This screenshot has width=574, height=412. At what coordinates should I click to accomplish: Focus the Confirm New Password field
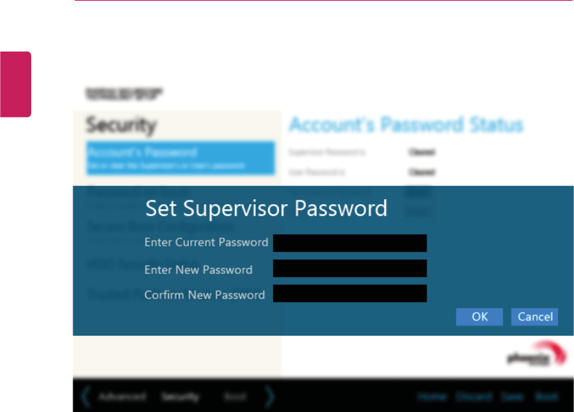pos(349,294)
